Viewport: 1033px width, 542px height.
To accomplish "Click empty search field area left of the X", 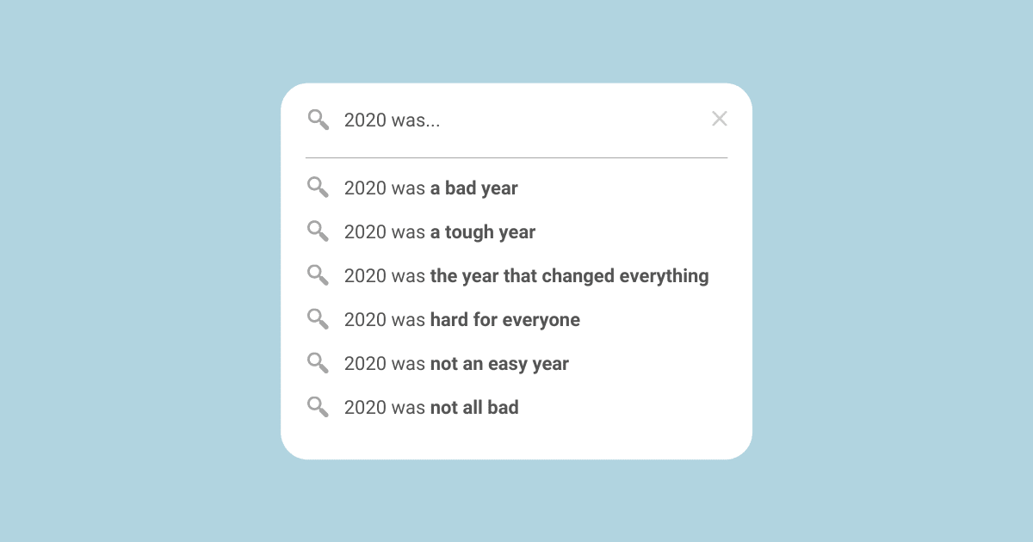I will 575,120.
